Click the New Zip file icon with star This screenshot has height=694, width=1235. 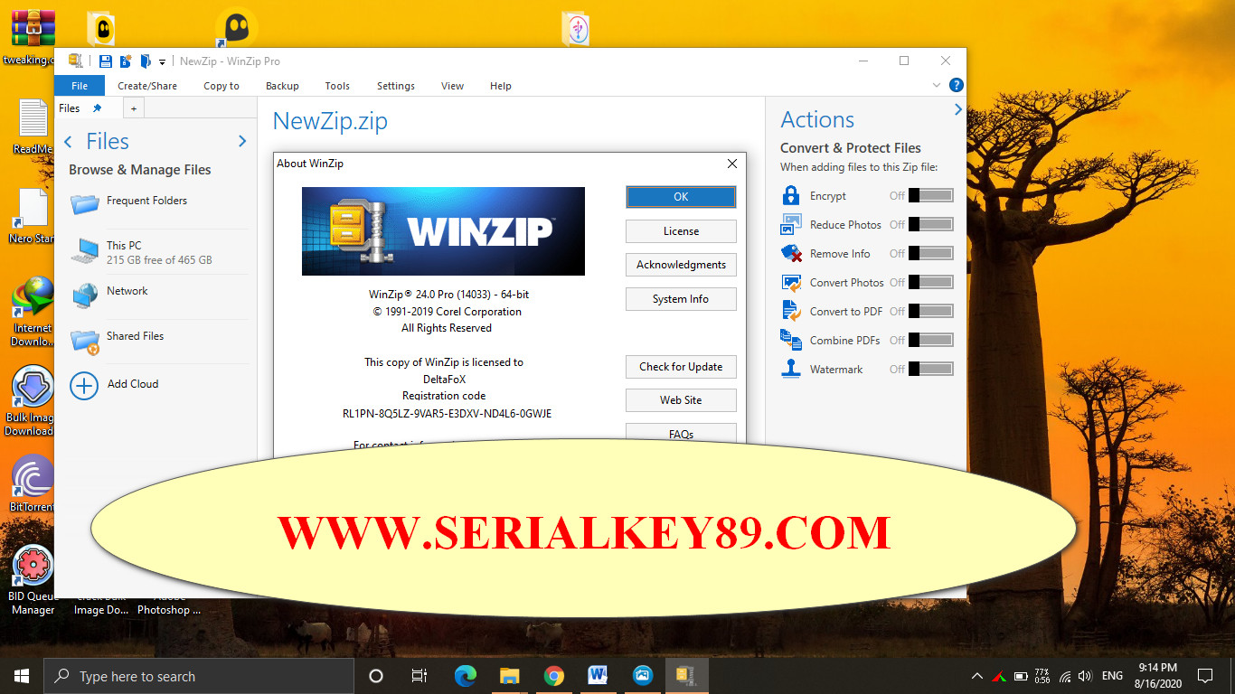[126, 61]
